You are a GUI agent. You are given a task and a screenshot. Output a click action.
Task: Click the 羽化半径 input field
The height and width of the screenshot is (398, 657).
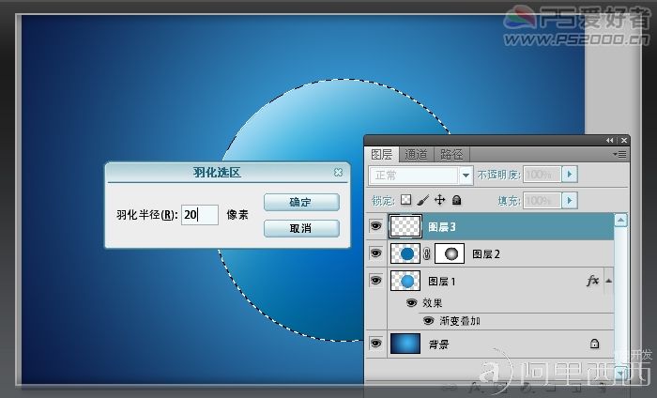coord(199,215)
